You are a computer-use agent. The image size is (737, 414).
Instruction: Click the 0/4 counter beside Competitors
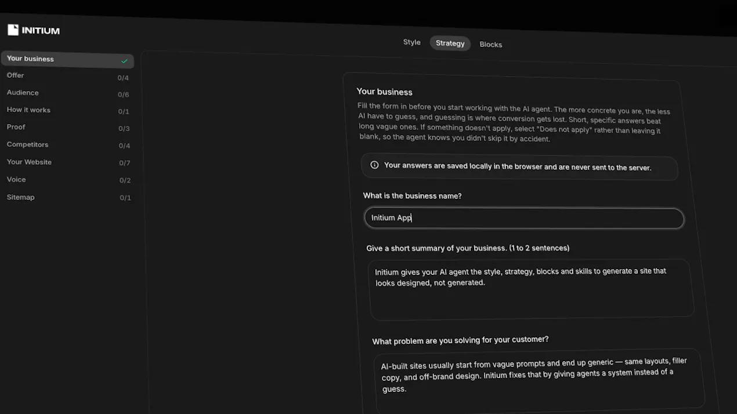tap(124, 146)
